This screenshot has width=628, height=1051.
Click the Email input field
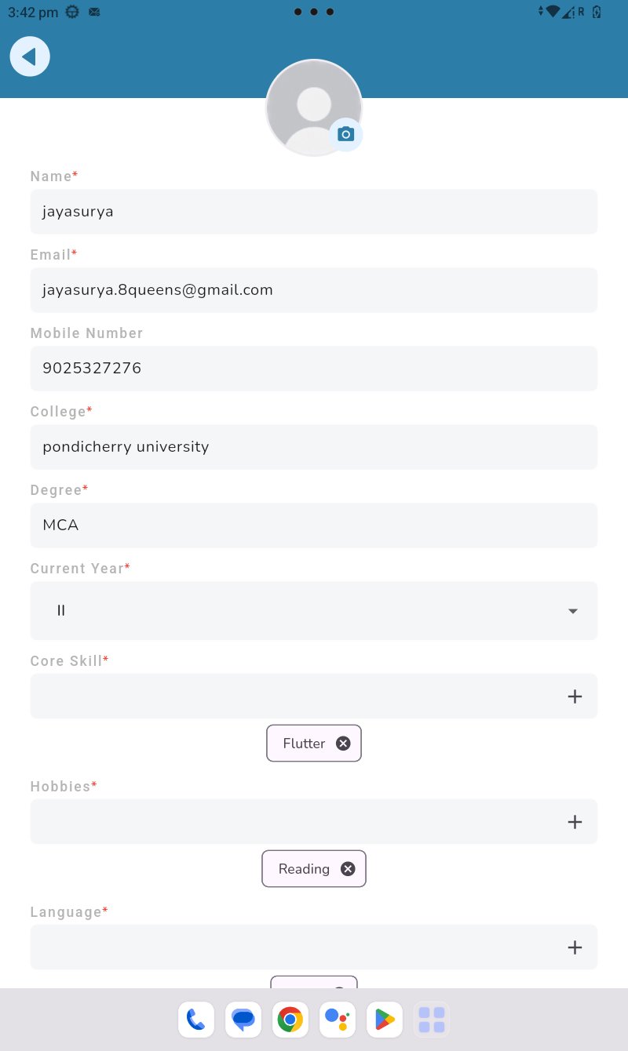click(x=314, y=290)
